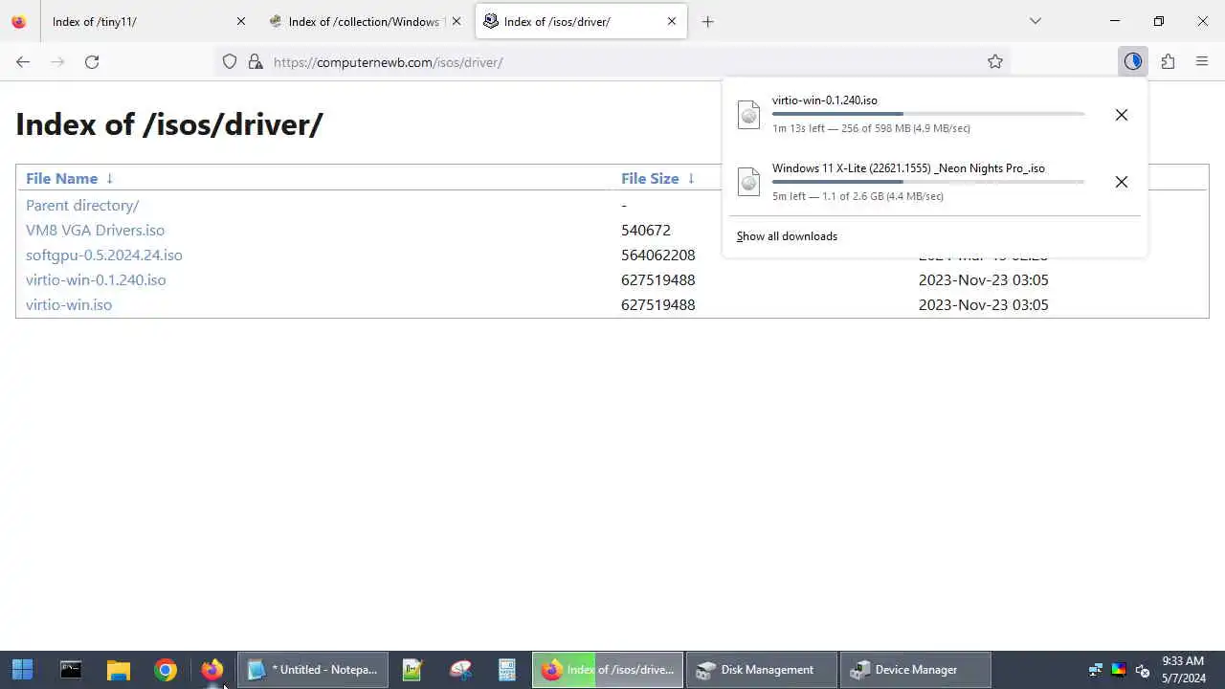Toggle the downloads panel toolbar button
The image size is (1225, 689).
pyautogui.click(x=1133, y=61)
